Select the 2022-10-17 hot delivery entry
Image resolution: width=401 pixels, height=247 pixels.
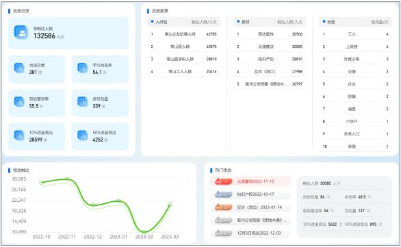point(250,194)
